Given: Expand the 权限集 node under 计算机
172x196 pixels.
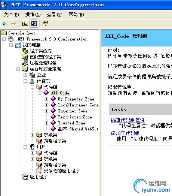Looking at the screenshot, I should click(32, 135).
